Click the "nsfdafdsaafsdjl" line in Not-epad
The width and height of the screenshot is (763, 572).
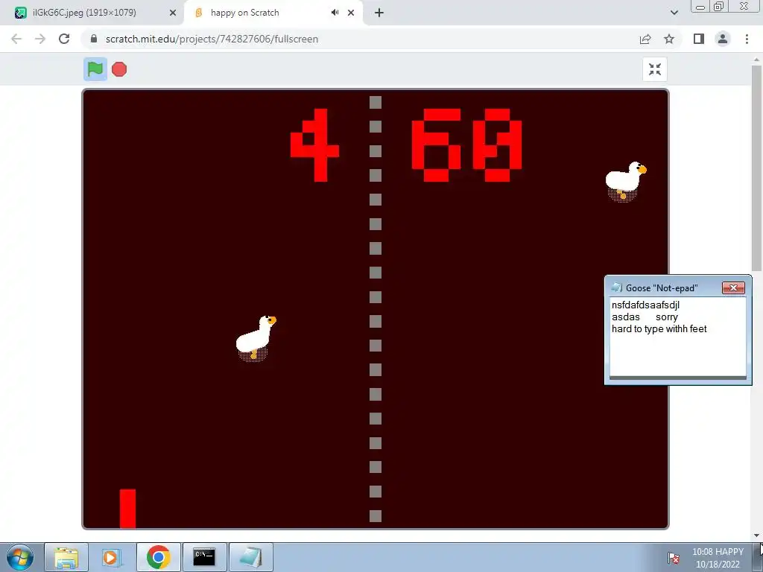(x=645, y=305)
